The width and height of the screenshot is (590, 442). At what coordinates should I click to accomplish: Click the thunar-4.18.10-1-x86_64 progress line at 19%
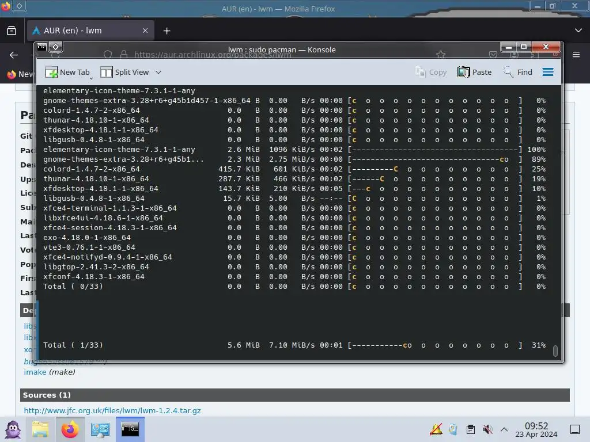pyautogui.click(x=294, y=179)
